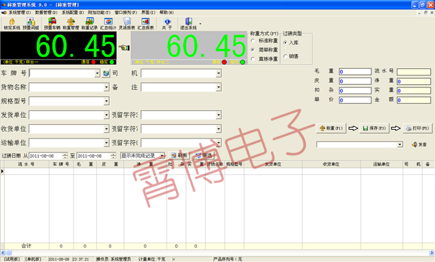The width and height of the screenshot is (435, 262).
Task: Select 直接净重 weighing mode
Action: coord(253,59)
